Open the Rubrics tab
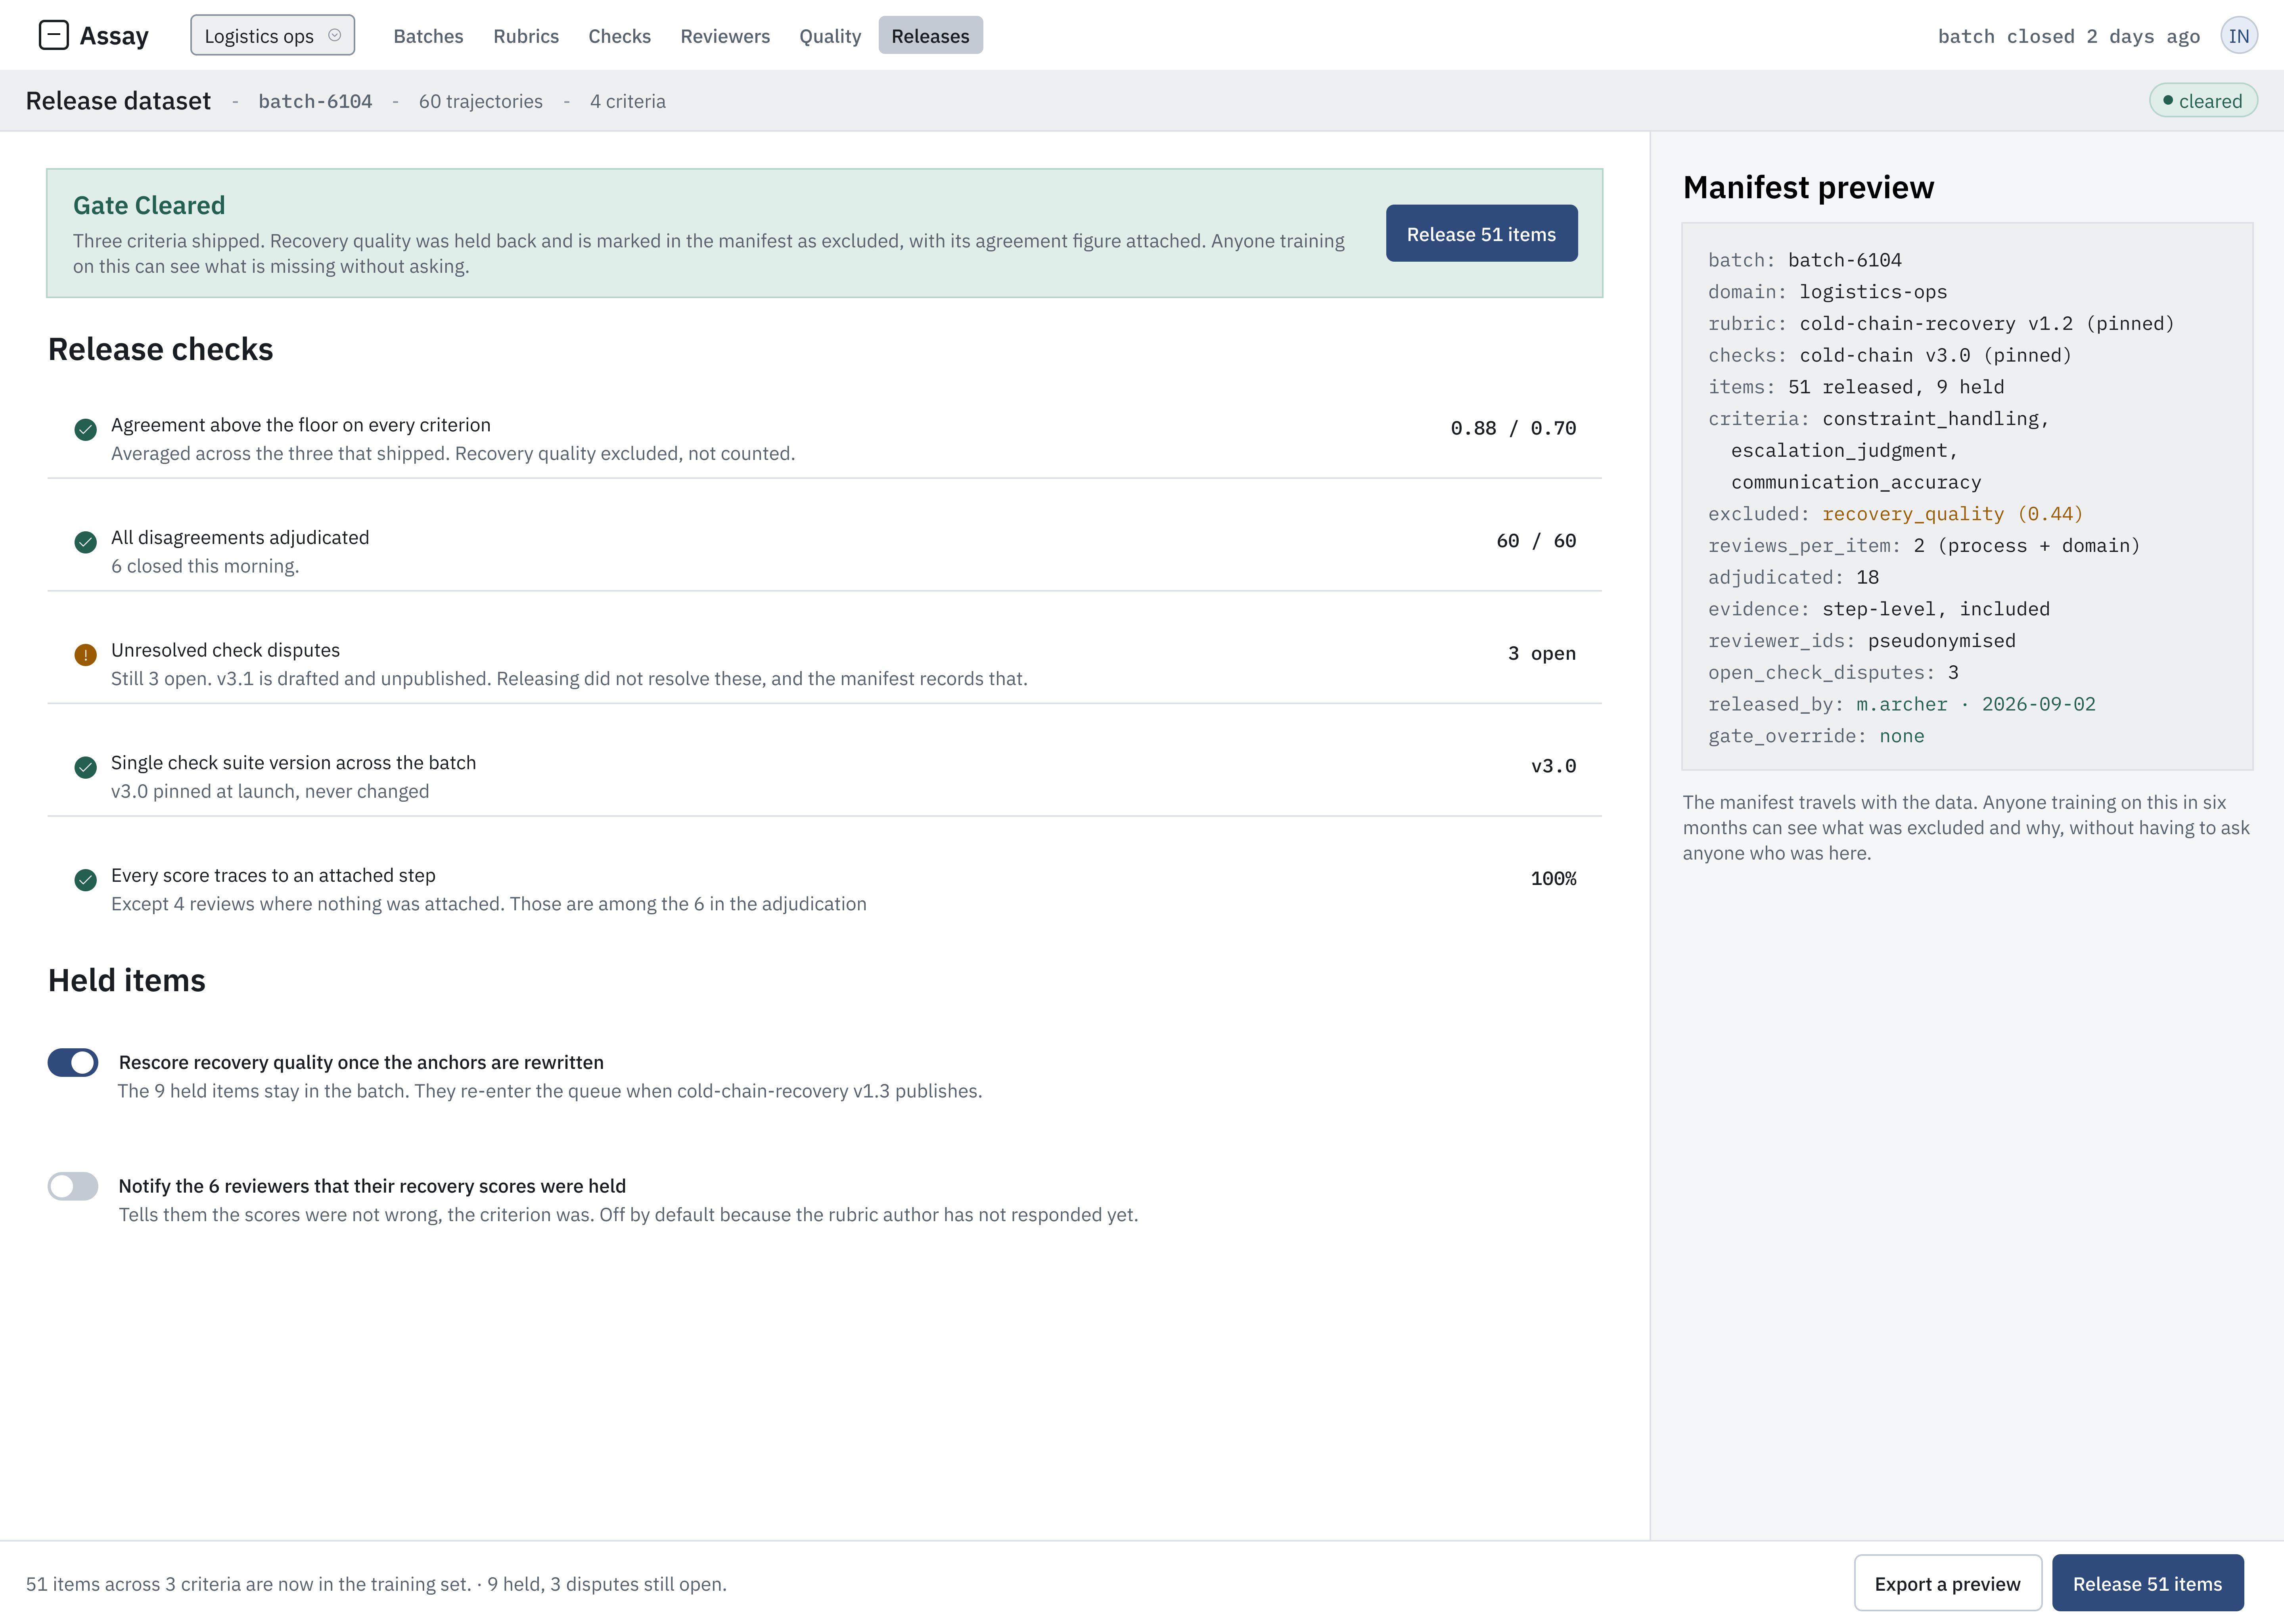 click(526, 36)
